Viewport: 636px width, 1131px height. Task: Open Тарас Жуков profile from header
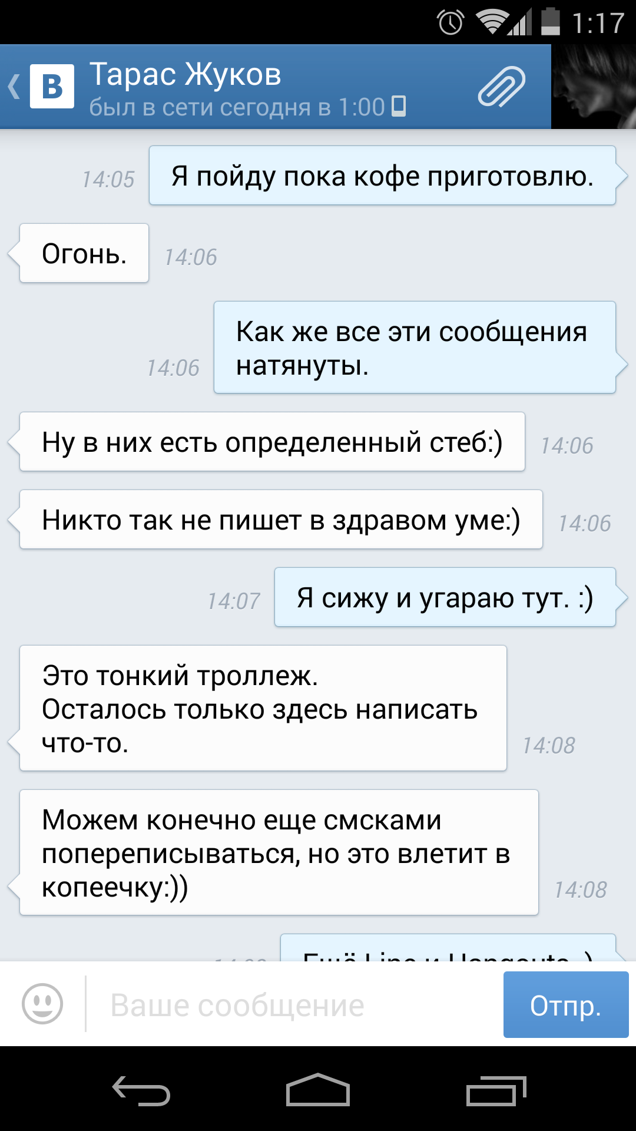pos(185,74)
